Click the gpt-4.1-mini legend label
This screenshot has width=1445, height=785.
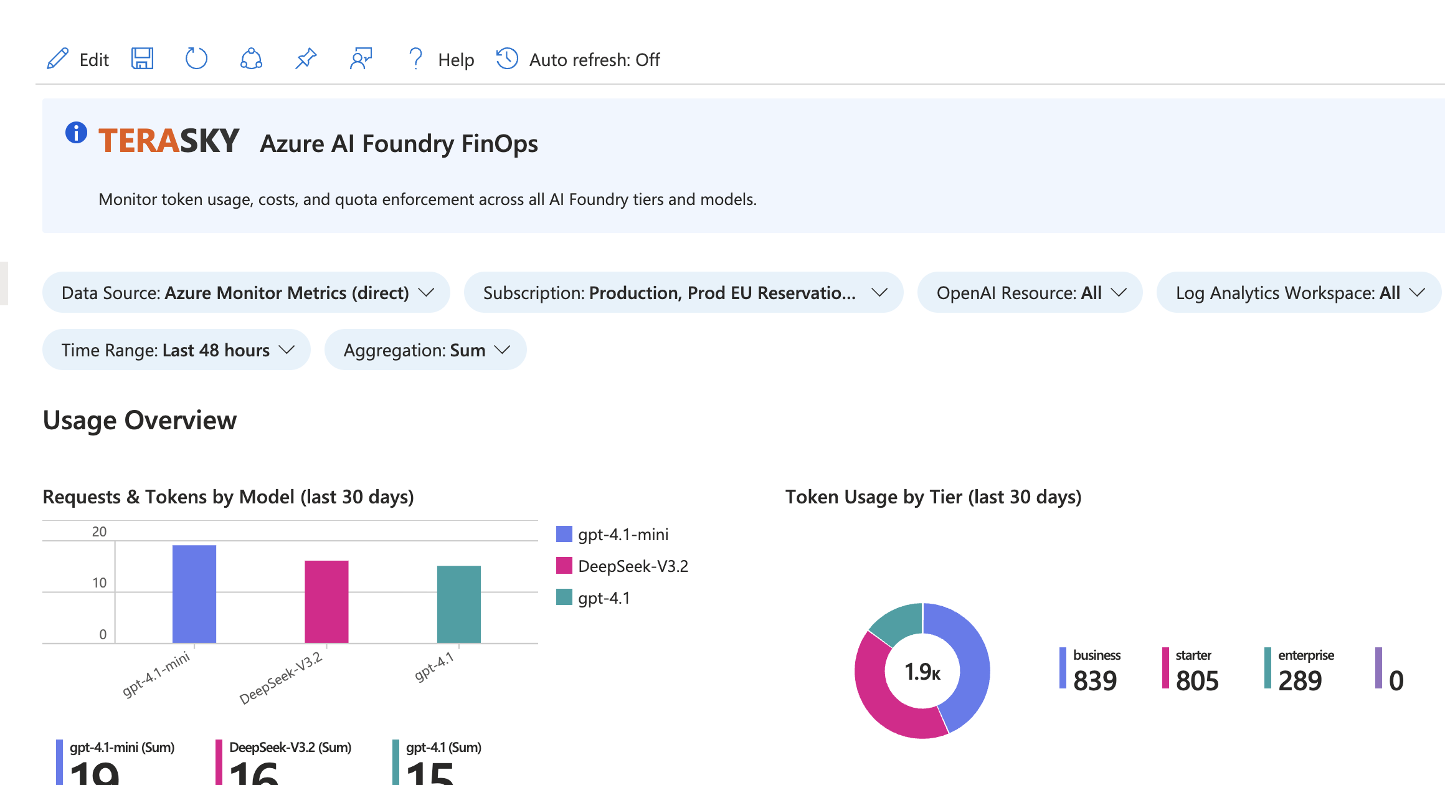(x=623, y=535)
